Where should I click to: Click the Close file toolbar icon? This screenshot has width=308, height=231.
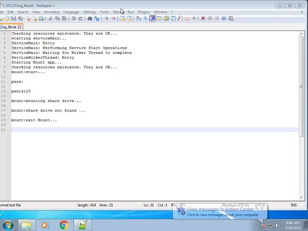coord(27,18)
